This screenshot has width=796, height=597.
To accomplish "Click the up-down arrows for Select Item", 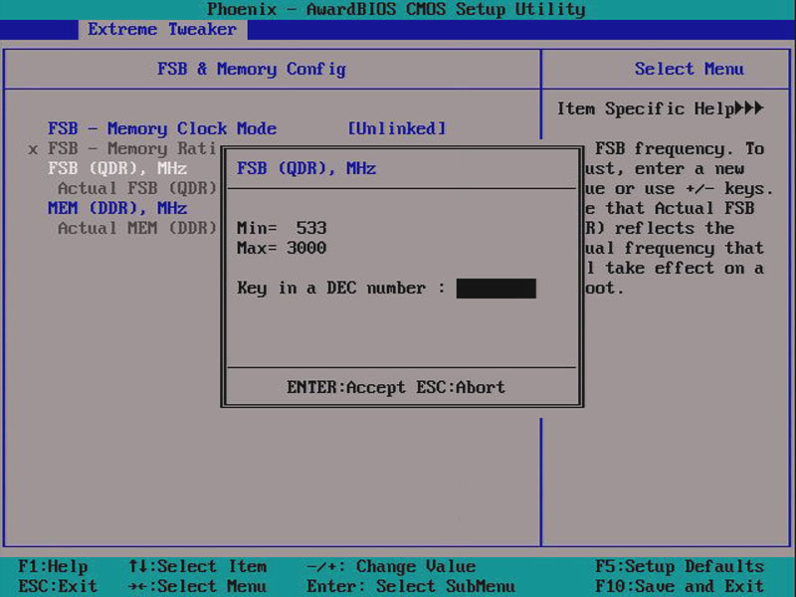I will coord(137,566).
